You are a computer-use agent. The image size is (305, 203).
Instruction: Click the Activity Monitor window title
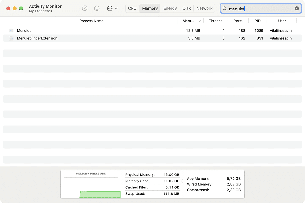[45, 6]
